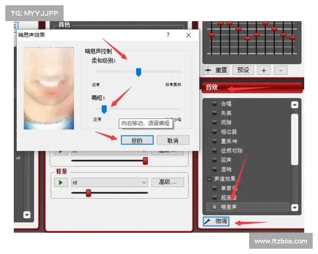Click the 音色 section label

coord(64,25)
